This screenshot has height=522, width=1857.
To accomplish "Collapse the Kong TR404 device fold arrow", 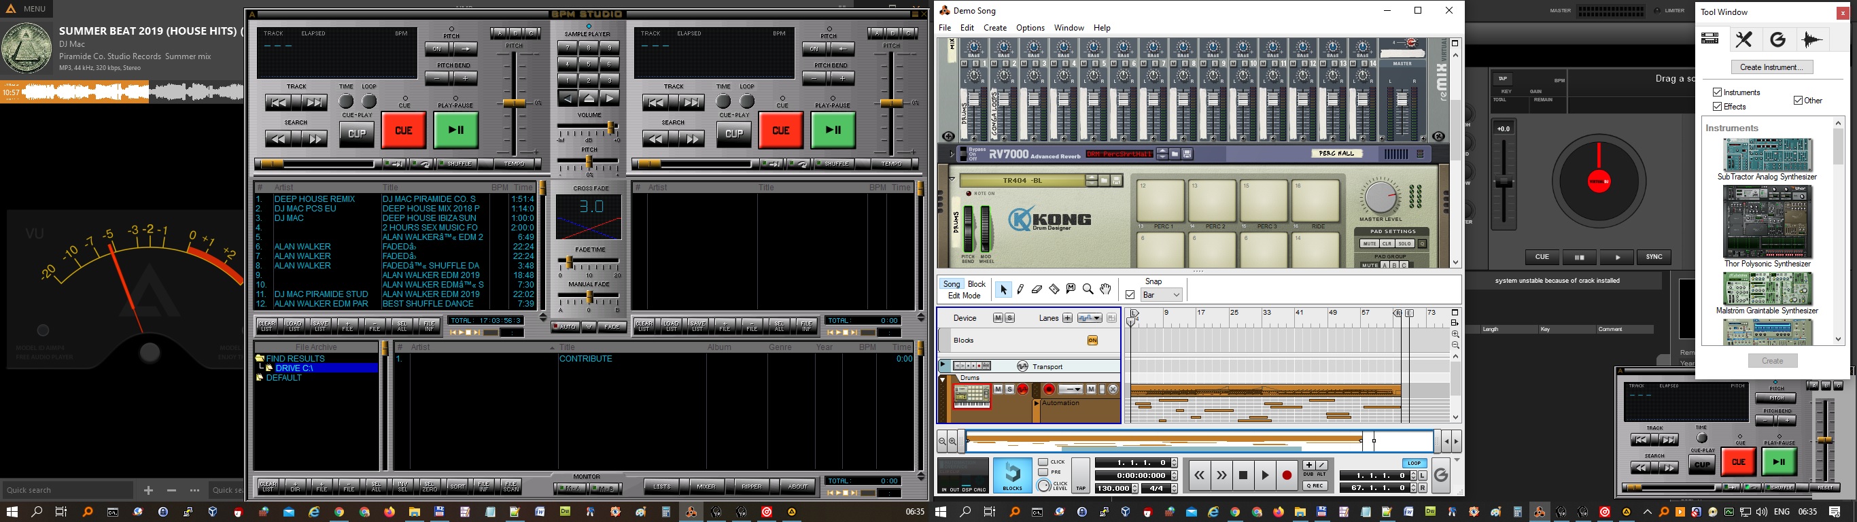I will (952, 179).
